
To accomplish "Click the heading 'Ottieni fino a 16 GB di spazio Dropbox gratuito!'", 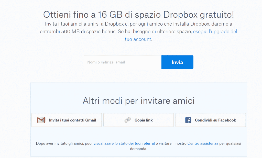I will (138, 15).
